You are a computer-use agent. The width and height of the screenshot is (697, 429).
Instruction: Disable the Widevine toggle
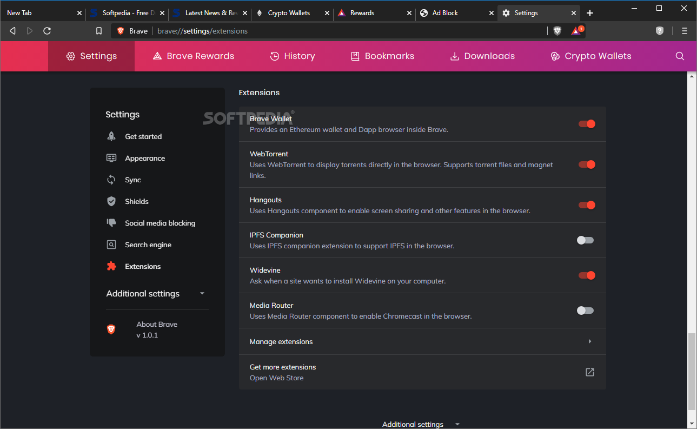point(587,275)
